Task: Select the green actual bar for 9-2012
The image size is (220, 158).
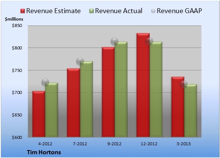Action: point(121,89)
